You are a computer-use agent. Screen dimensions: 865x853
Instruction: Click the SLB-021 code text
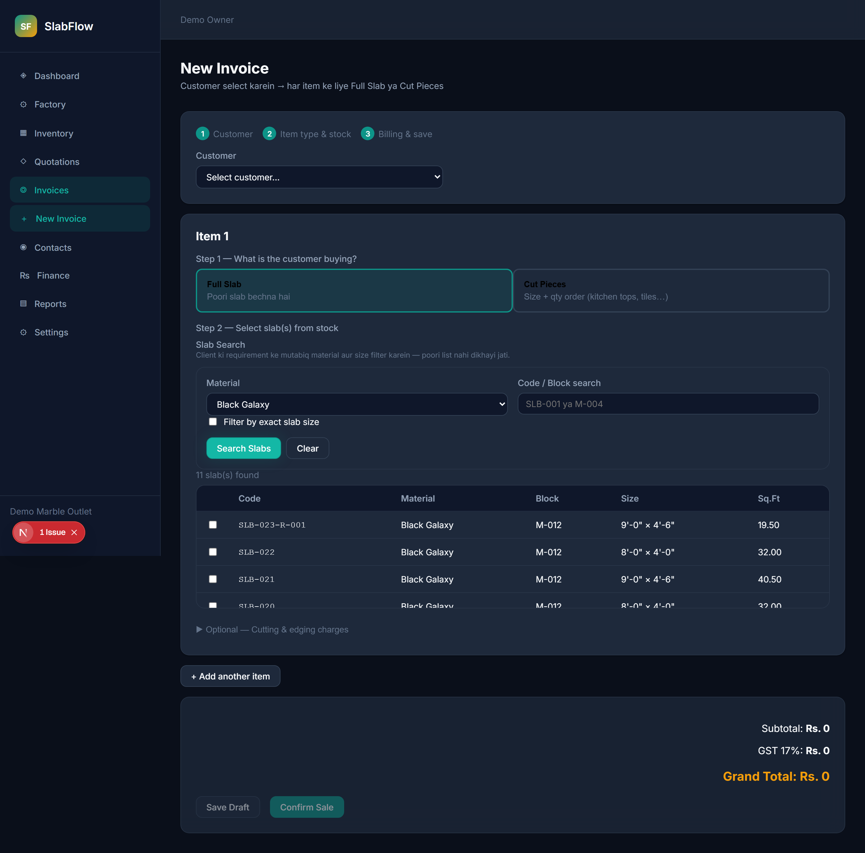(x=256, y=579)
